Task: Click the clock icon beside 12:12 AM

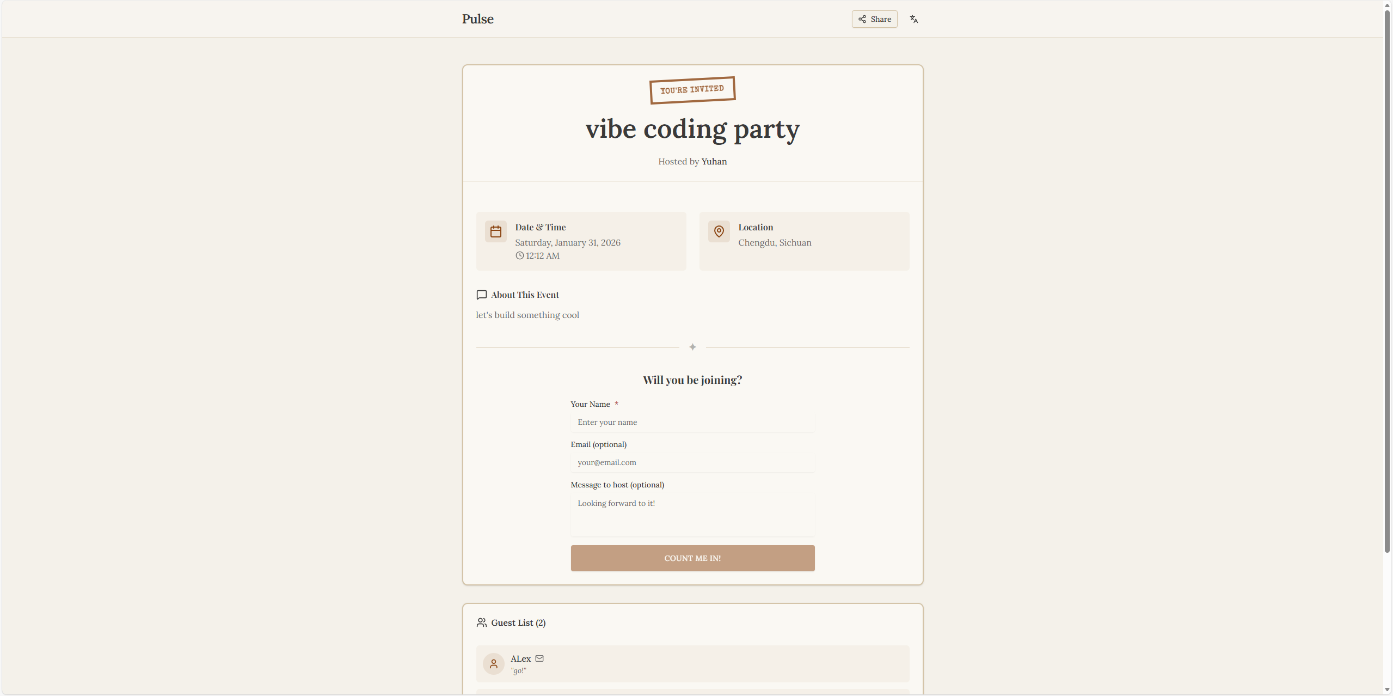Action: tap(519, 256)
